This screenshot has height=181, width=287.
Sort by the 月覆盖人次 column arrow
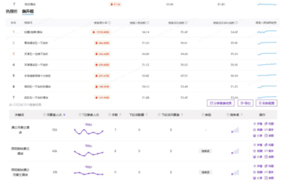tap(64, 115)
